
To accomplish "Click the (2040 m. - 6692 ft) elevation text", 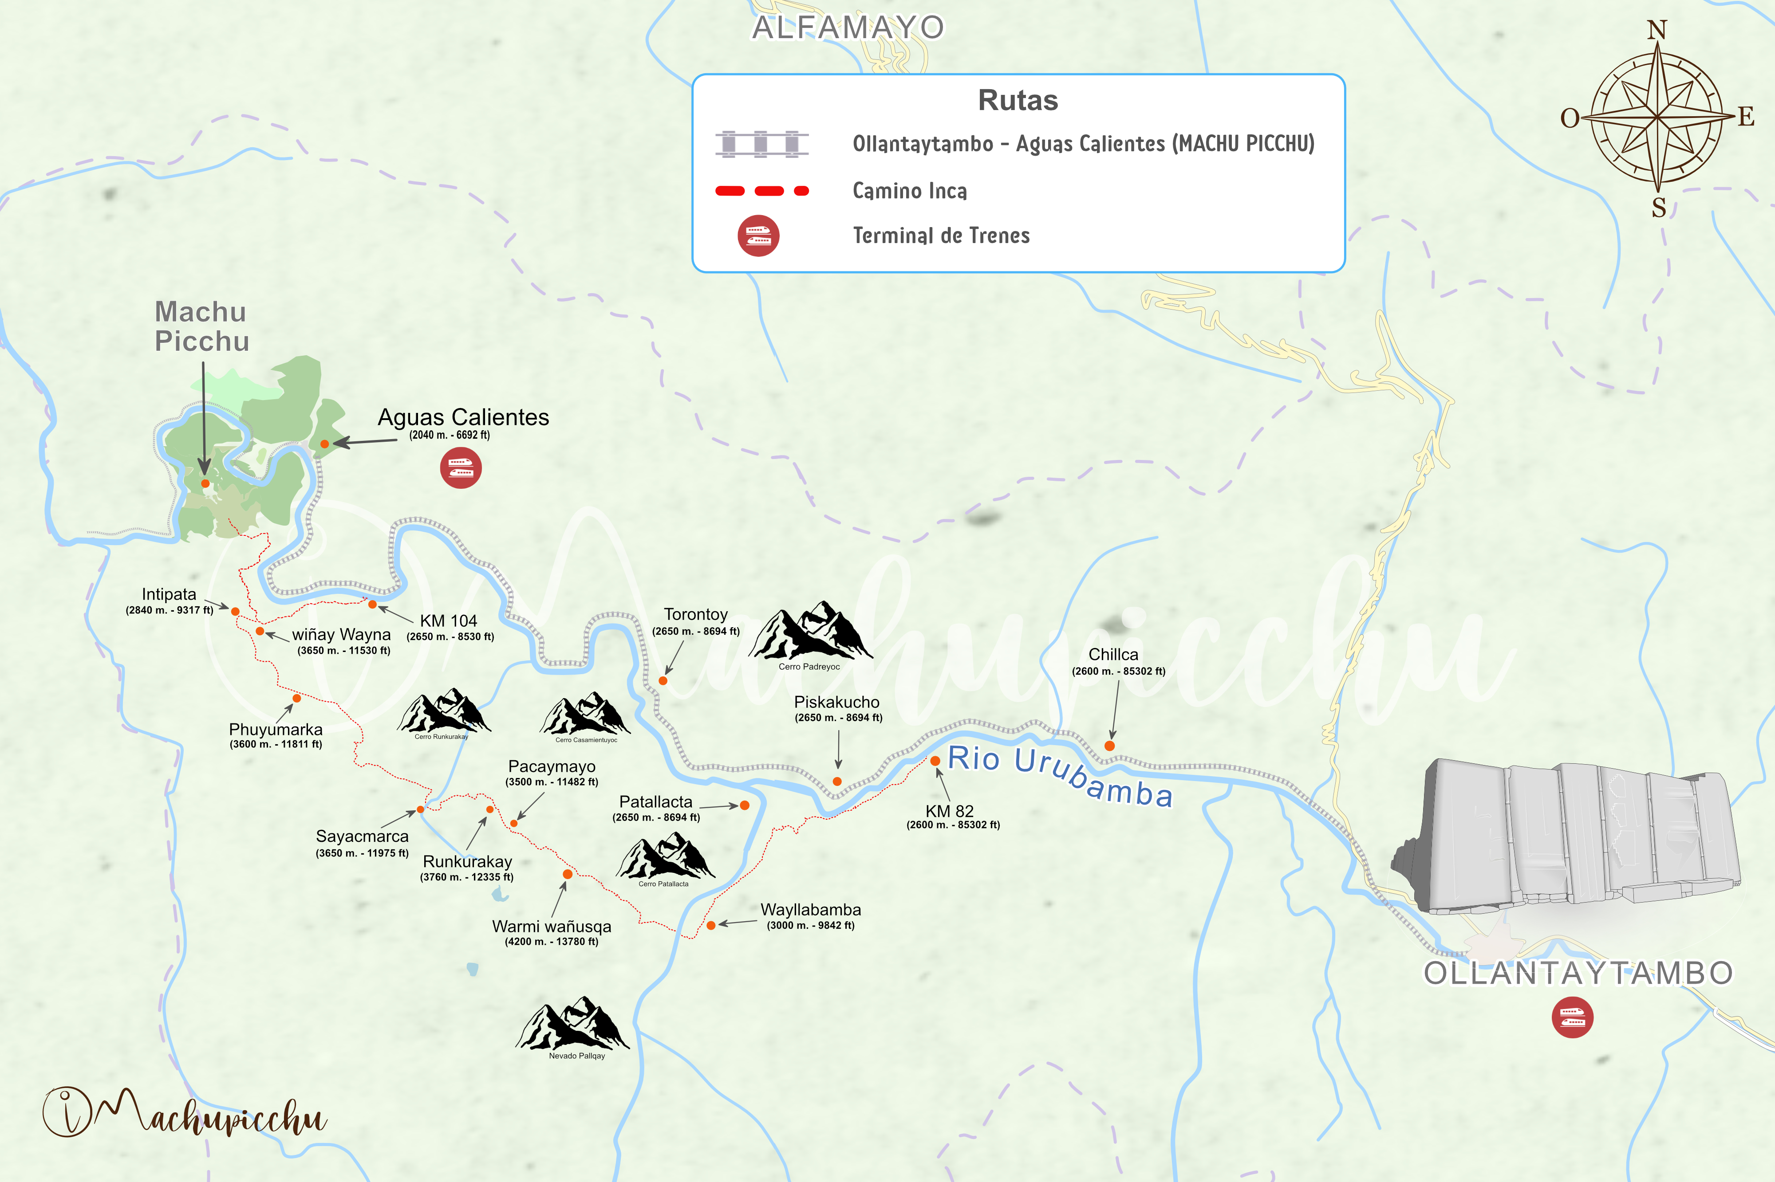I will coord(450,435).
